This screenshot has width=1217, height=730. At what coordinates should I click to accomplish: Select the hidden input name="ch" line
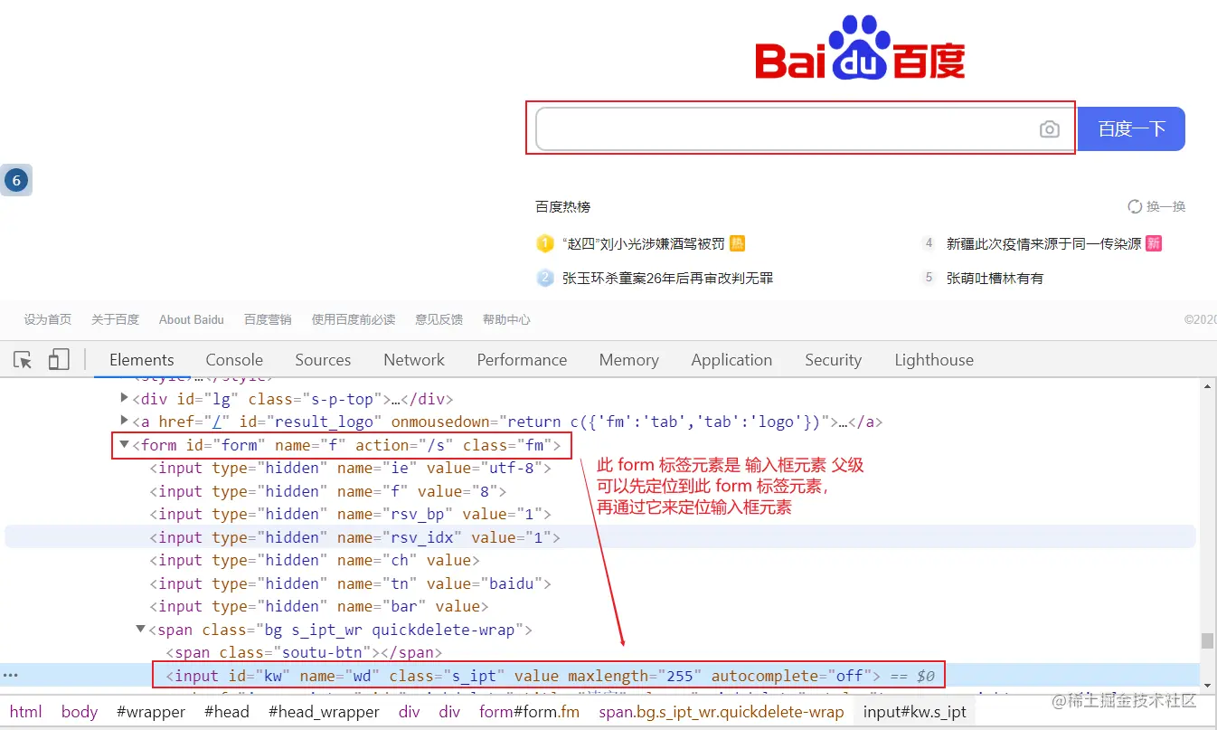(315, 560)
